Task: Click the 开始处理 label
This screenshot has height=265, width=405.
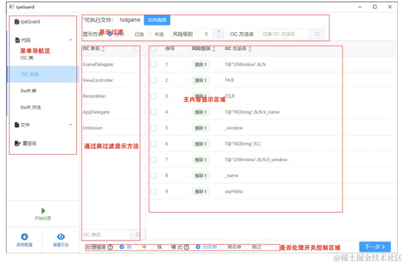Action: [43, 218]
